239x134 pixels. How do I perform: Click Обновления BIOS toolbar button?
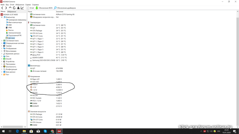click(44, 8)
